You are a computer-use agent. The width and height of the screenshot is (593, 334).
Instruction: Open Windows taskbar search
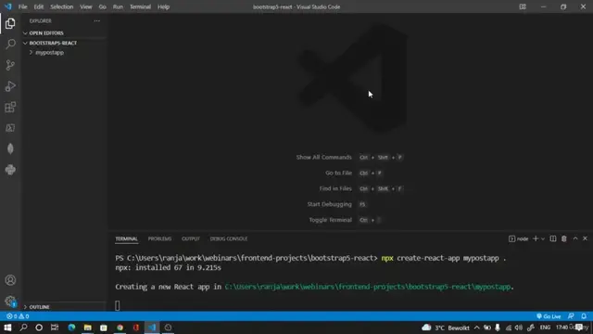click(x=23, y=328)
